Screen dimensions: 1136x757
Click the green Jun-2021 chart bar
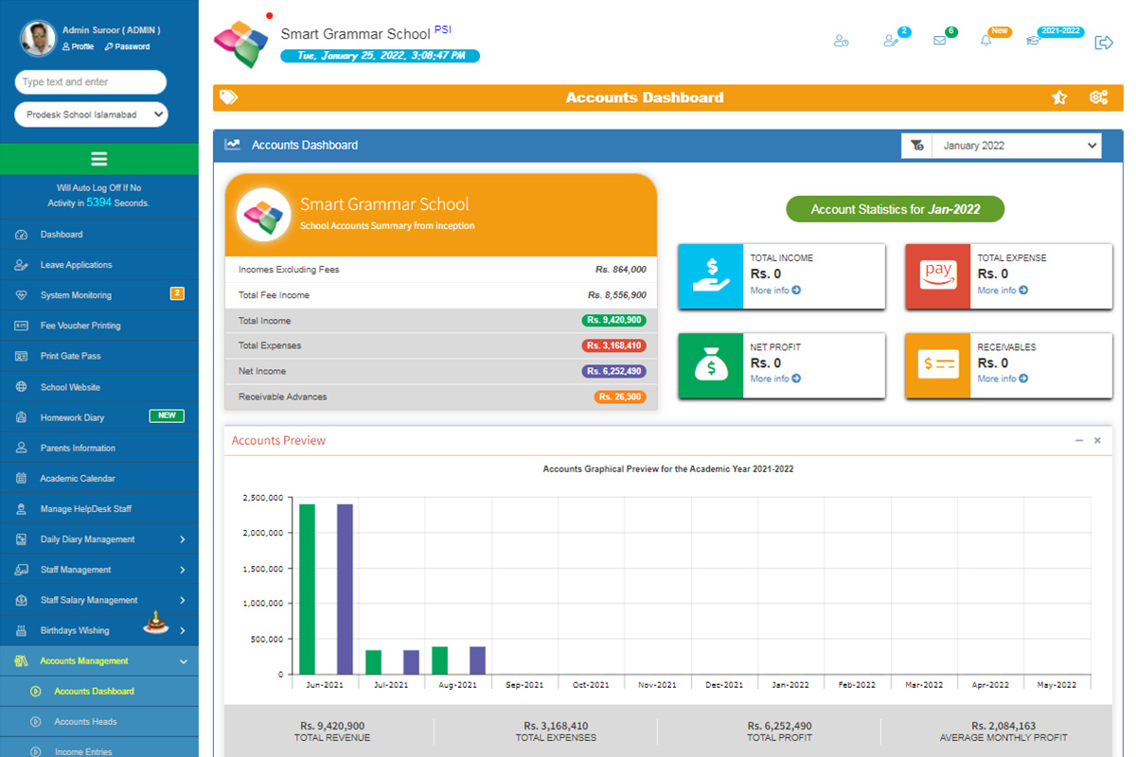pyautogui.click(x=307, y=589)
